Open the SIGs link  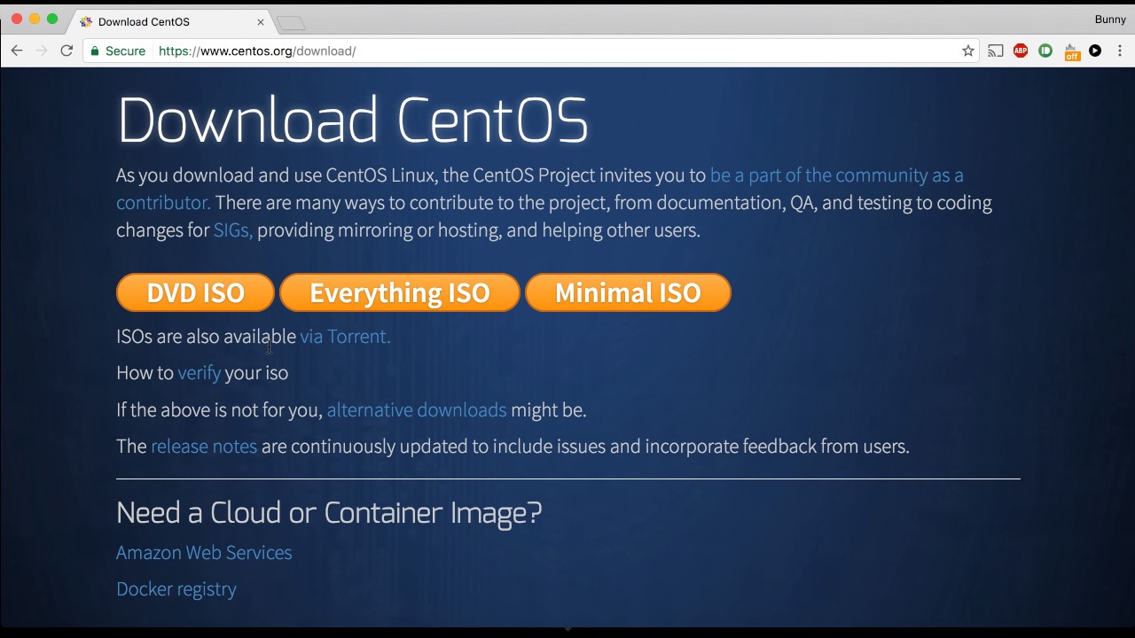233,230
